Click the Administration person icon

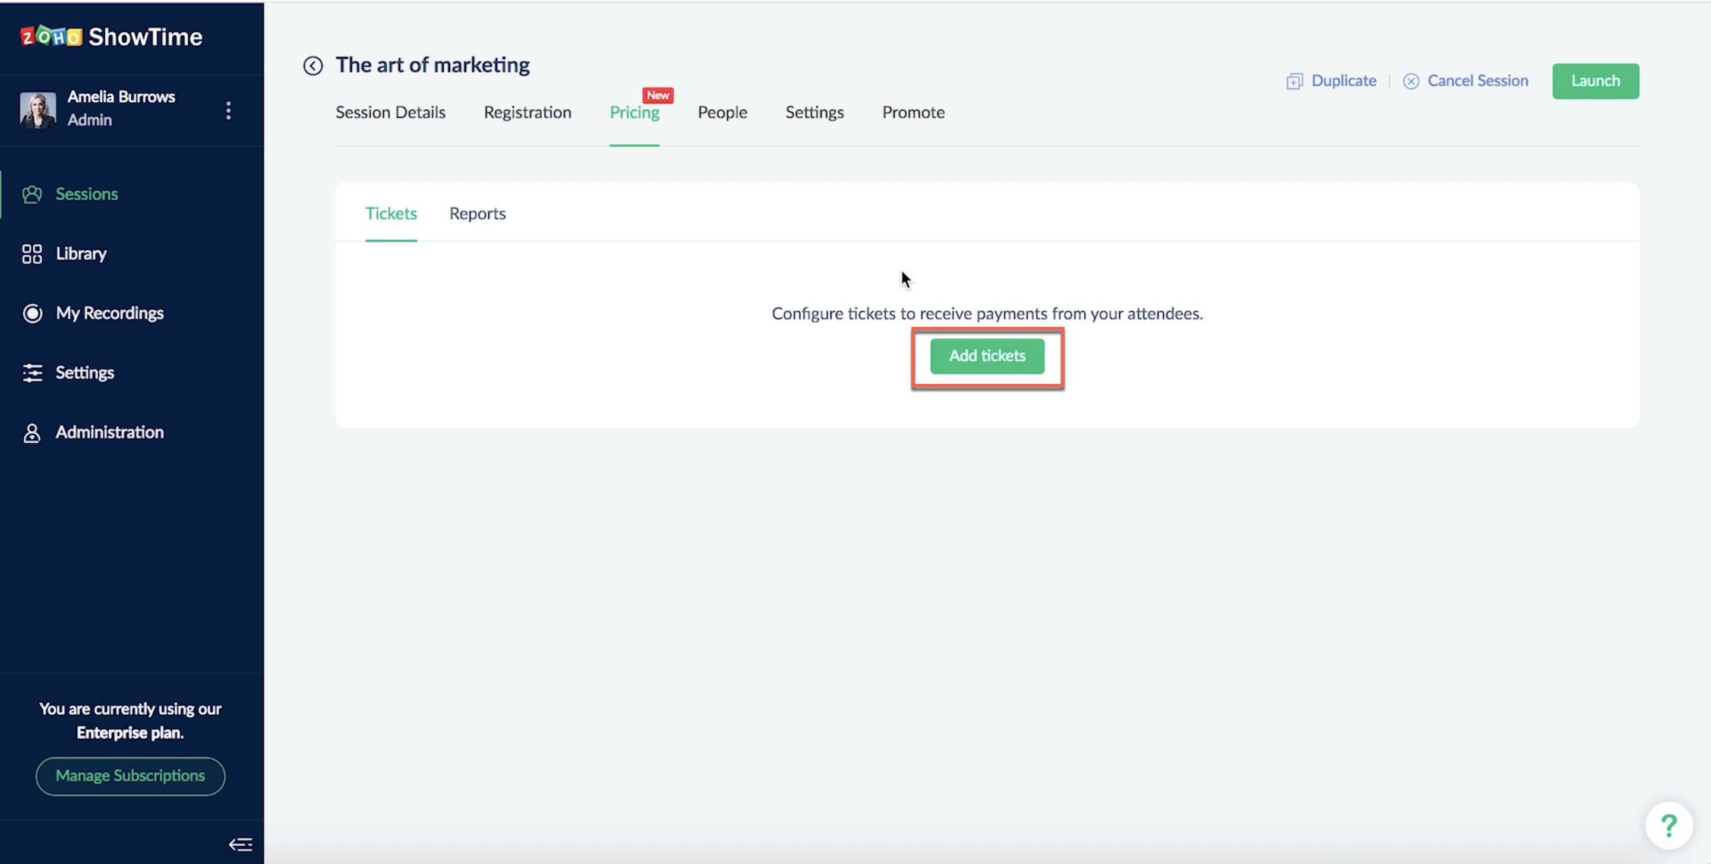click(32, 433)
